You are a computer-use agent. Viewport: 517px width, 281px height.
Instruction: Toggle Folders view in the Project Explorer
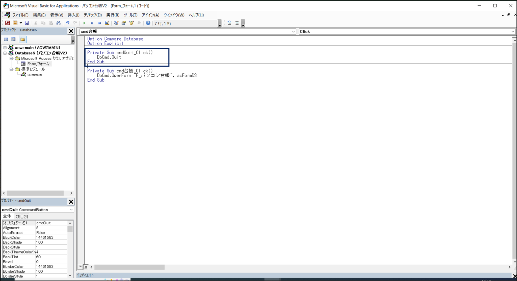[22, 39]
